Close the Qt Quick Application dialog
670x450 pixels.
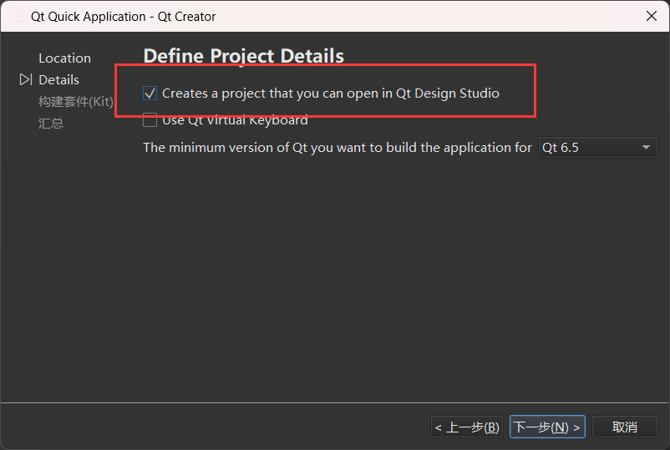(x=651, y=16)
